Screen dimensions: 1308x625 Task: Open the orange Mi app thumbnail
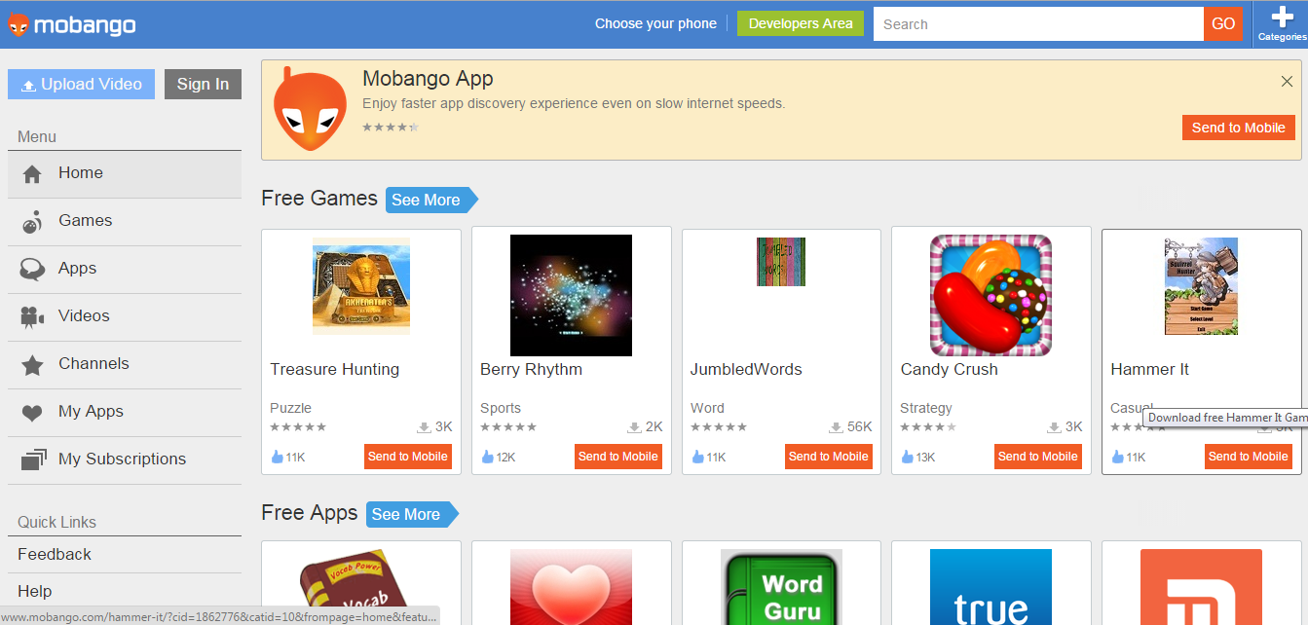click(x=1201, y=587)
